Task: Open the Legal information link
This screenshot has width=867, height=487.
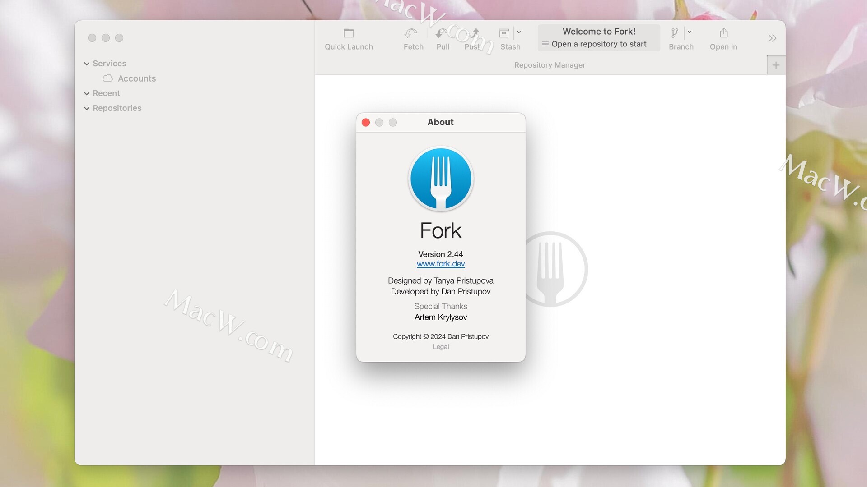Action: pos(440,346)
